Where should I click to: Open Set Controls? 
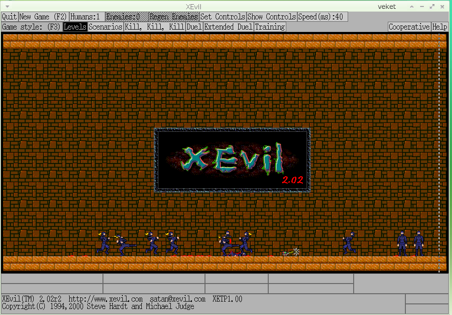pyautogui.click(x=223, y=17)
